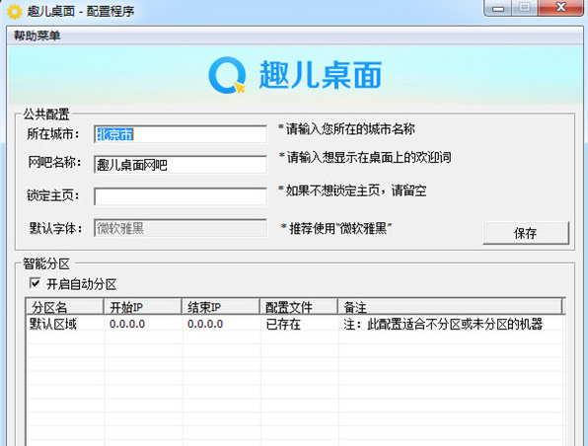Click the 锁定主页 input field
This screenshot has width=588, height=446.
pos(181,197)
